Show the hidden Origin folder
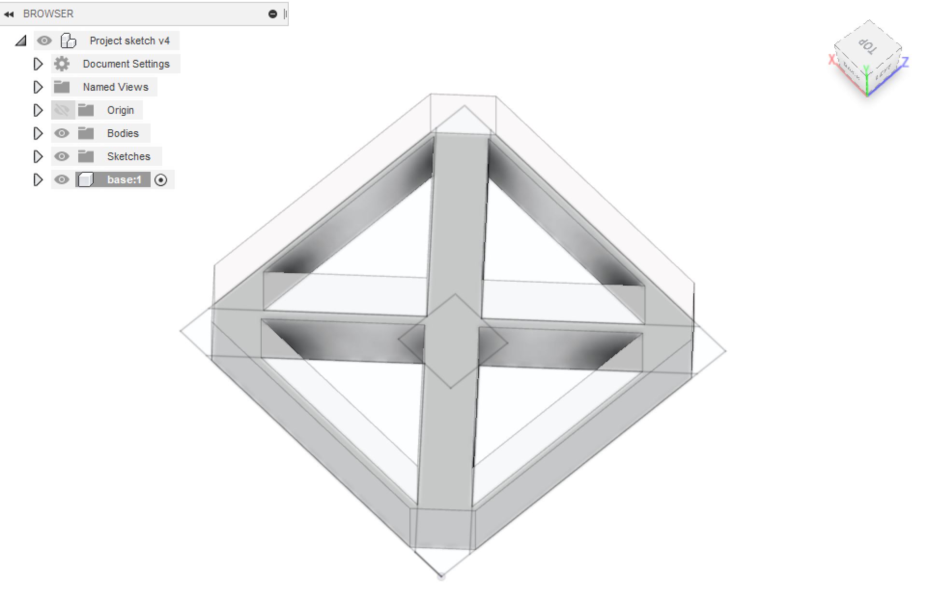This screenshot has width=928, height=602. tap(62, 110)
